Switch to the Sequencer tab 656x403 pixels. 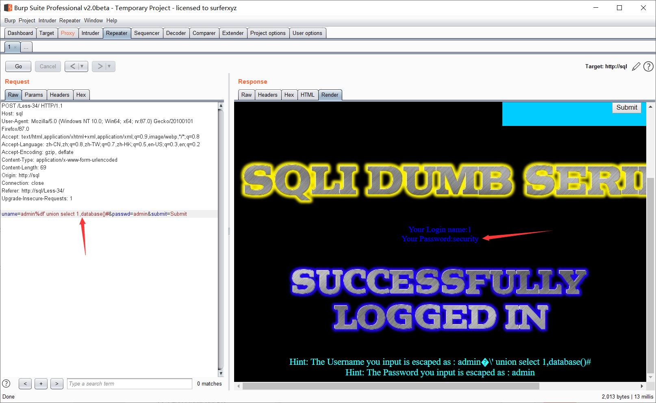(x=147, y=33)
